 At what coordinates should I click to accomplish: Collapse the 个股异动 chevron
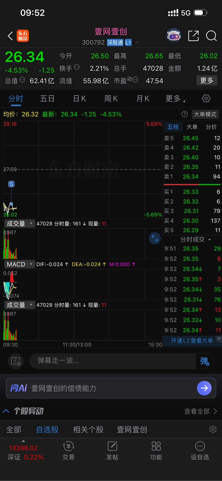(6, 411)
